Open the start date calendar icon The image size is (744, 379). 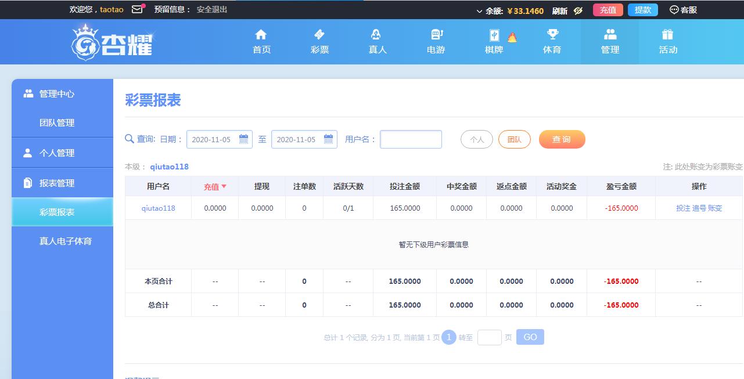tap(244, 139)
